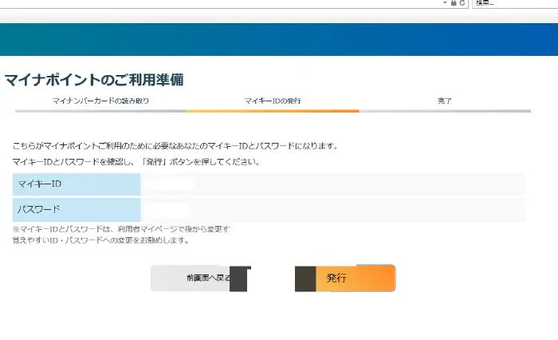Select the マイキーIDの発行 step
The image size is (558, 340).
click(x=273, y=101)
